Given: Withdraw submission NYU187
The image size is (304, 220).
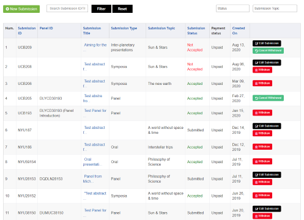Looking at the screenshot, I should tap(262, 133).
